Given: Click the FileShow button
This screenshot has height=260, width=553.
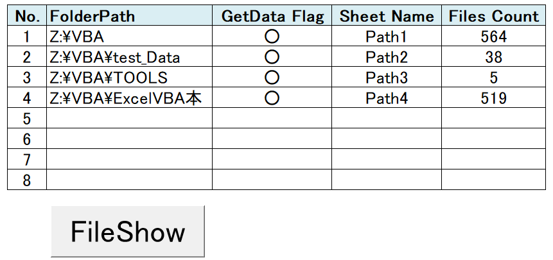Looking at the screenshot, I should coord(128,232).
